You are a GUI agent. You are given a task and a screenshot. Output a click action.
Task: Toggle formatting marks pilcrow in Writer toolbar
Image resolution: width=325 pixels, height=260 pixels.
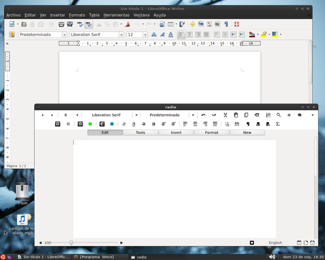[226, 24]
